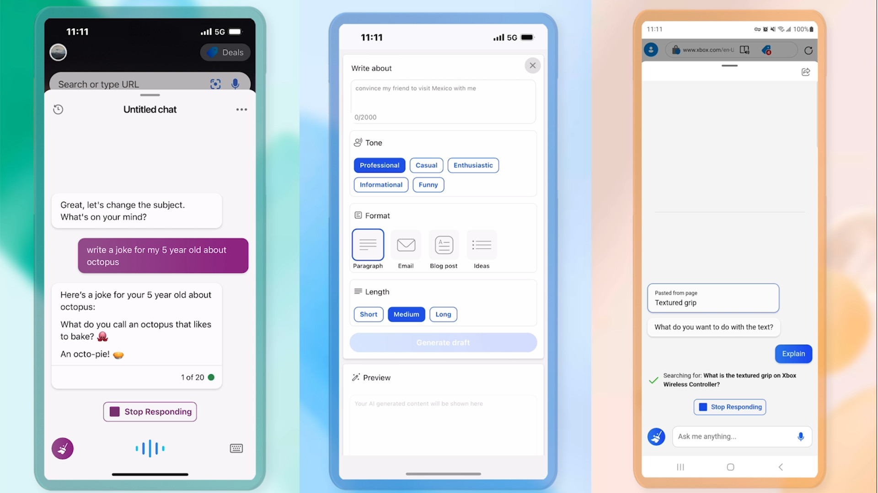Click Stop Responding in Xbox chat
This screenshot has height=493, width=878.
(x=730, y=406)
